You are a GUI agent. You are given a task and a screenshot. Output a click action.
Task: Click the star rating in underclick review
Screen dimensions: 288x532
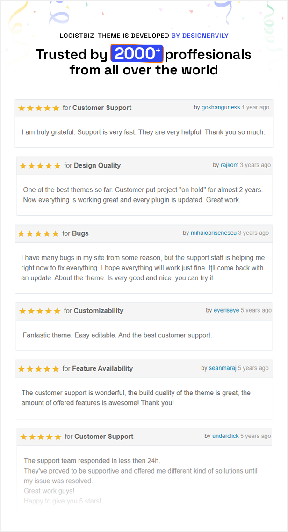(41, 437)
